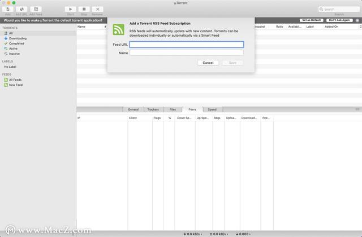The width and height of the screenshot is (362, 237).
Task: Switch to the Files tab
Action: [x=173, y=109]
